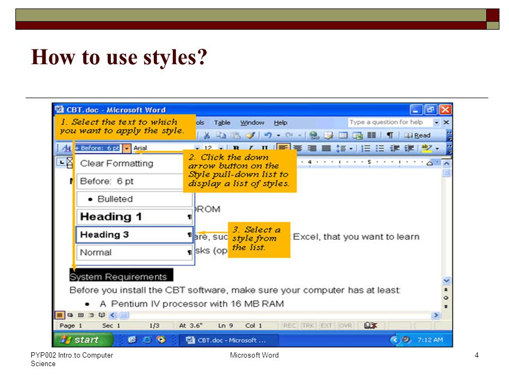Open the Windows start button

click(x=83, y=340)
